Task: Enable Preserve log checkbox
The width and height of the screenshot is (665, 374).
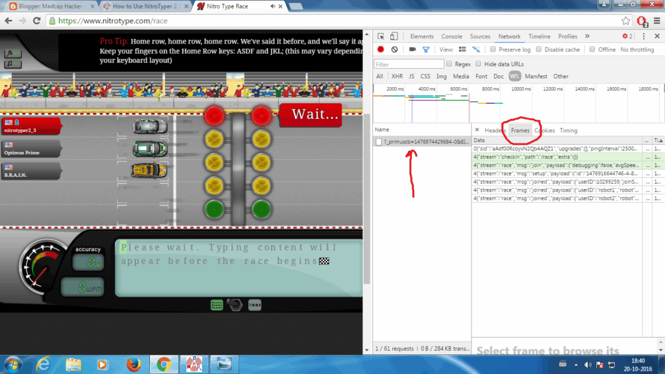Action: click(493, 49)
